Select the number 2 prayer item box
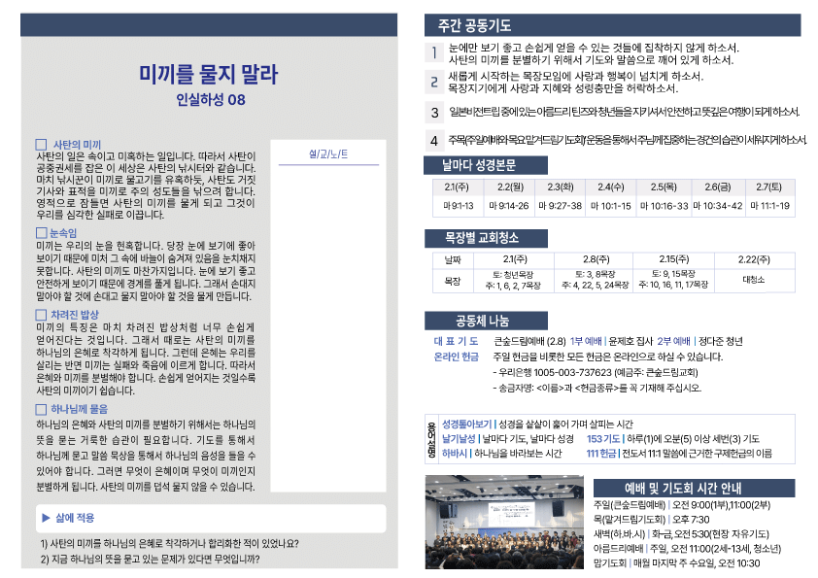Screen dimensions: 818x578 pos(434,82)
